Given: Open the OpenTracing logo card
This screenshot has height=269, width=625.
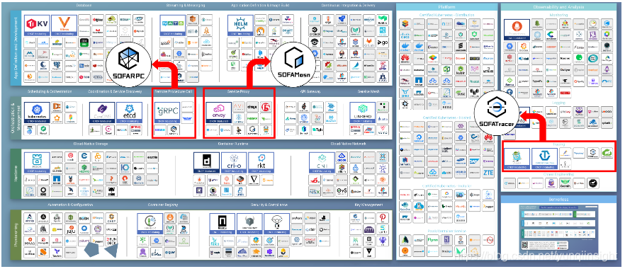Looking at the screenshot, I should (544, 159).
